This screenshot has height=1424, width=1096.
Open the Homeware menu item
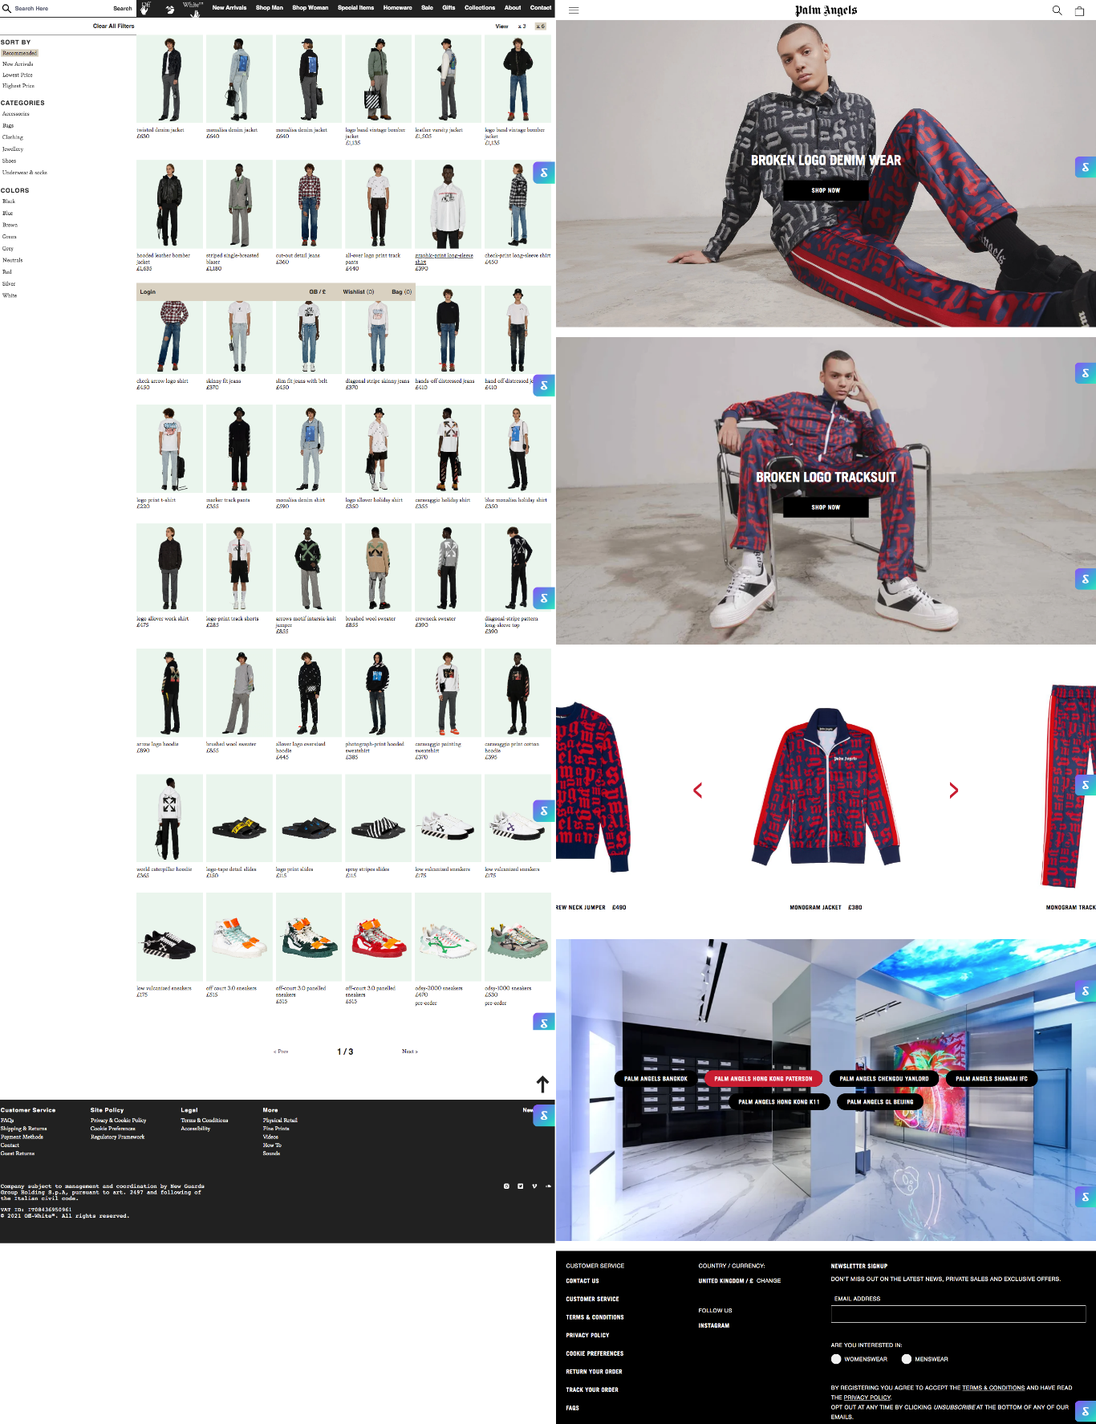(397, 8)
